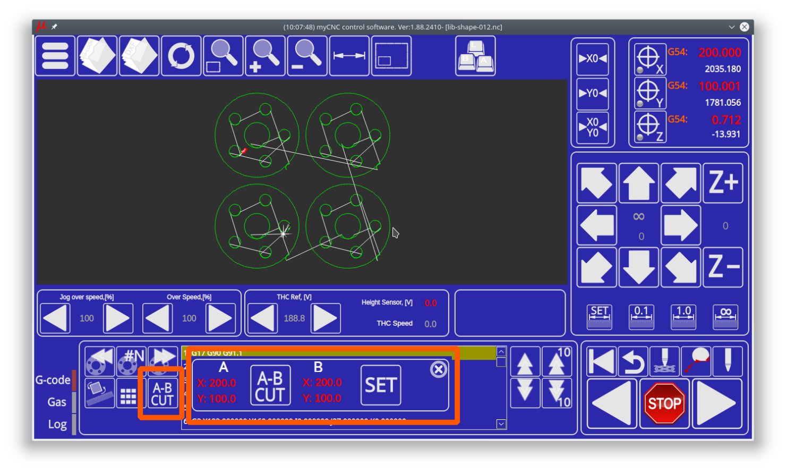
Task: Click the refresh view circular arrow icon
Action: pos(181,56)
